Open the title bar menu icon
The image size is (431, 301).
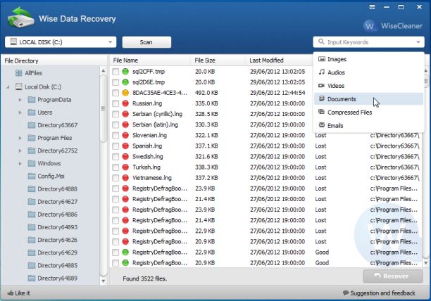[x=372, y=7]
